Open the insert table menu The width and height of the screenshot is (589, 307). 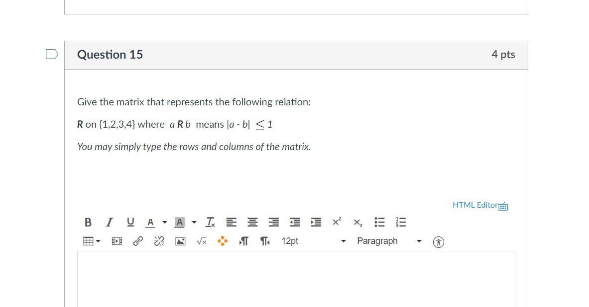click(x=91, y=241)
